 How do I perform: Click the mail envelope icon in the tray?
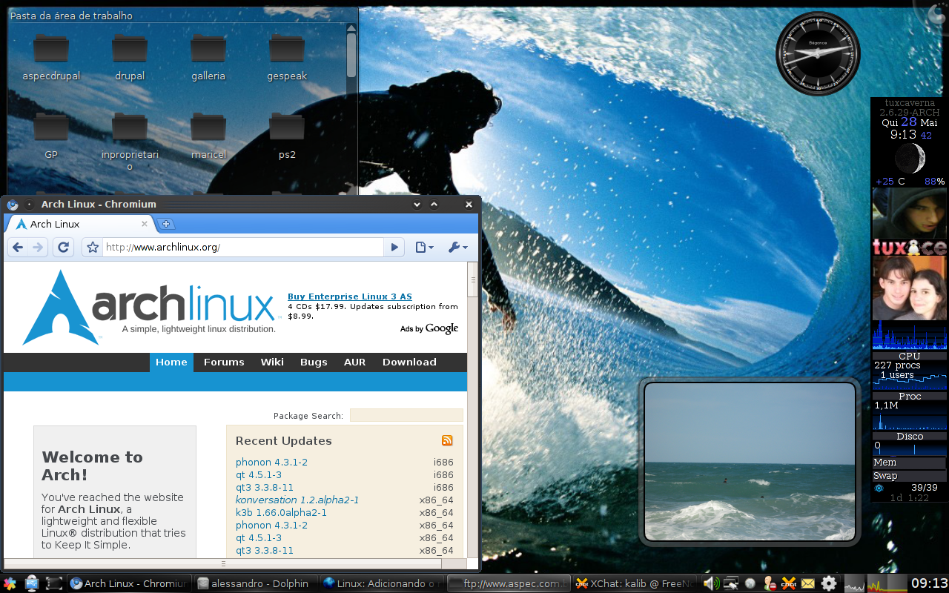(x=808, y=583)
